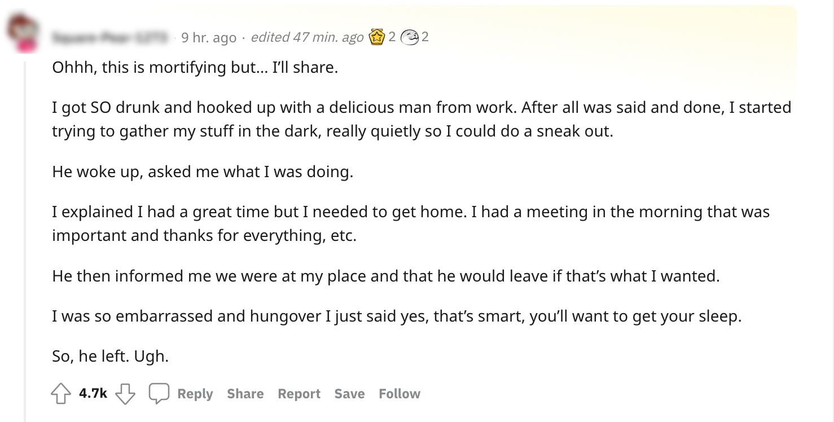Image resolution: width=834 pixels, height=422 pixels.
Task: Follow this comment thread
Action: tap(400, 394)
